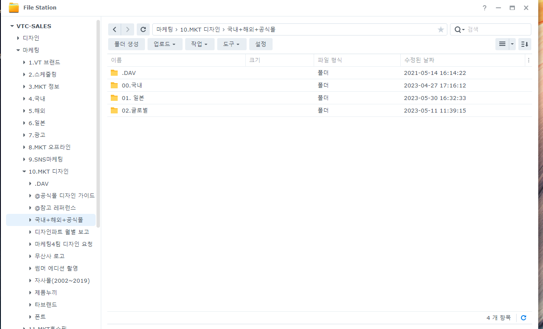
Task: Open the search magnifier options
Action: [459, 29]
